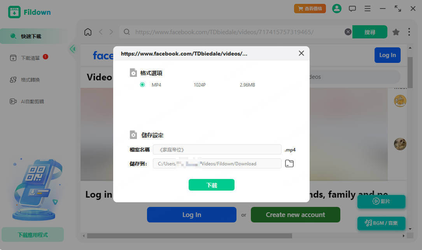Image resolution: width=422 pixels, height=250 pixels.
Task: Open the hamburger menu icon
Action: [368, 9]
